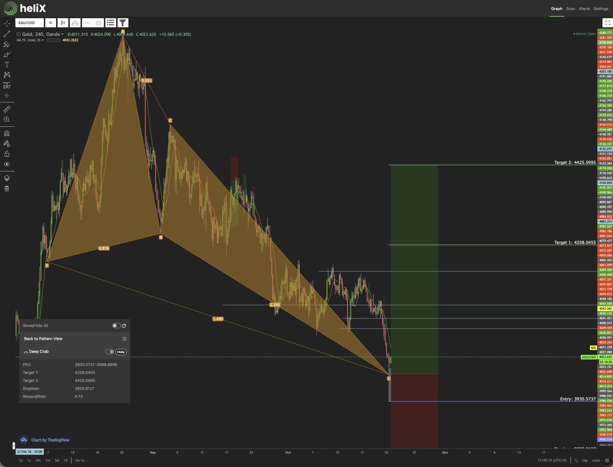Click the compare symbols scales icon

(x=75, y=23)
